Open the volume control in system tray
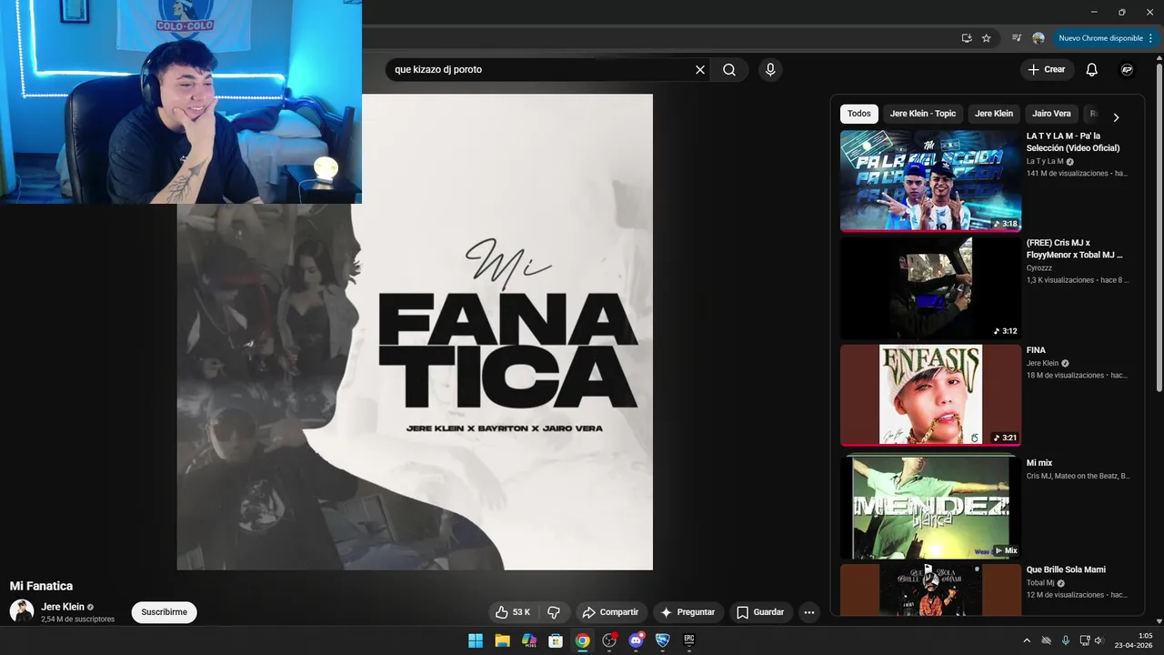Viewport: 1164px width, 655px height. tap(1099, 640)
